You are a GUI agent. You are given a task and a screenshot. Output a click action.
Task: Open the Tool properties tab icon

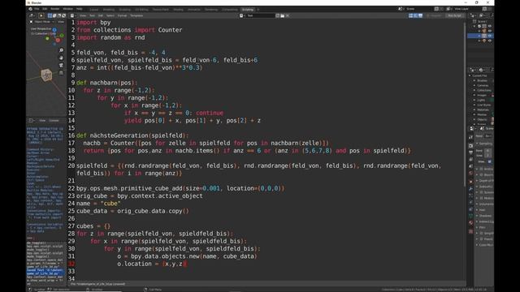471,137
